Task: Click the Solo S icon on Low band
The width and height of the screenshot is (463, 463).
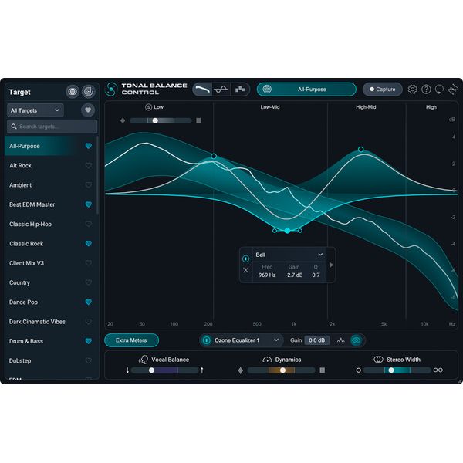Action: coord(148,107)
